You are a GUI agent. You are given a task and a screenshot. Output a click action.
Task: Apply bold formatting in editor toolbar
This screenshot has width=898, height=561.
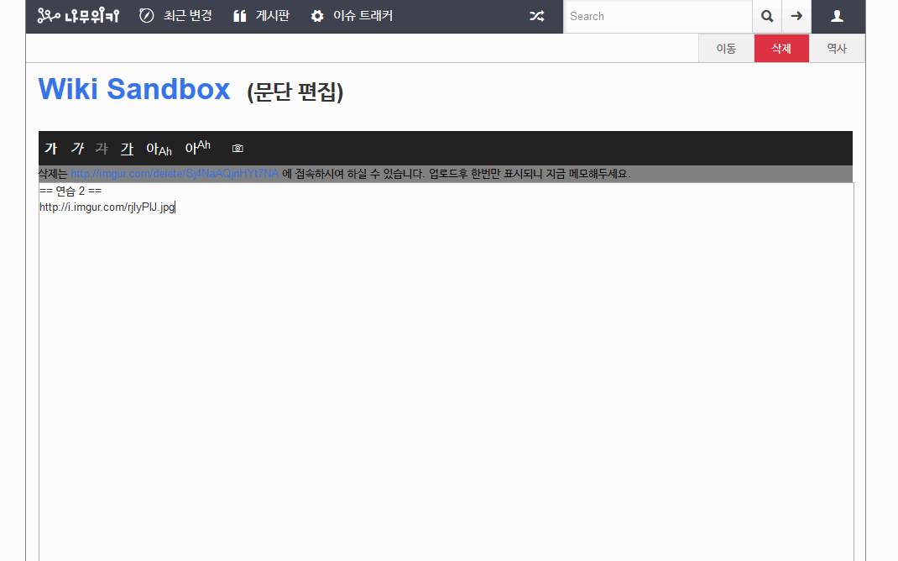[51, 149]
